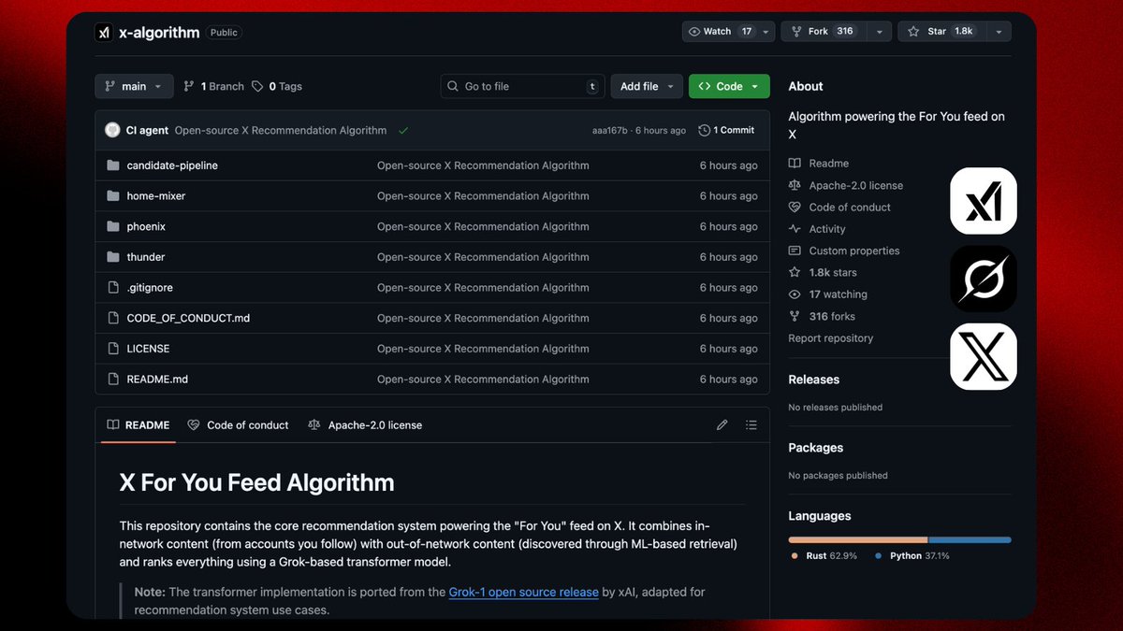Open Custom properties link
Image resolution: width=1123 pixels, height=631 pixels.
pyautogui.click(x=844, y=251)
